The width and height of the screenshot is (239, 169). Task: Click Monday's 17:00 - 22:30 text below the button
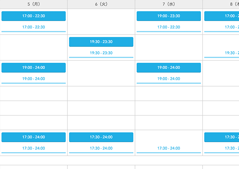[x=34, y=27]
